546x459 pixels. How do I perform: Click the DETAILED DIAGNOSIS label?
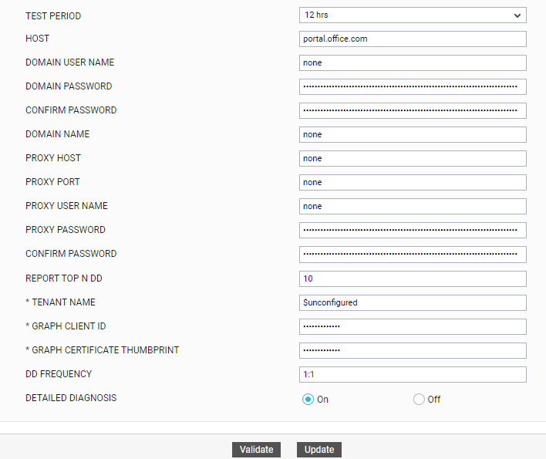(71, 398)
